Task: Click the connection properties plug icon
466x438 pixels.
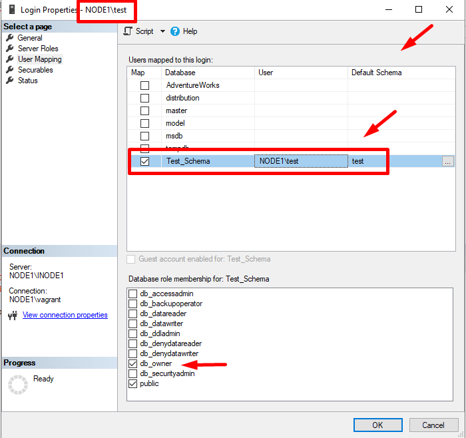Action: [13, 316]
